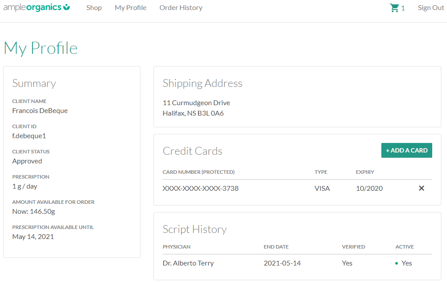Click the Script History section heading
Screen dimensions: 447x282
coord(194,229)
